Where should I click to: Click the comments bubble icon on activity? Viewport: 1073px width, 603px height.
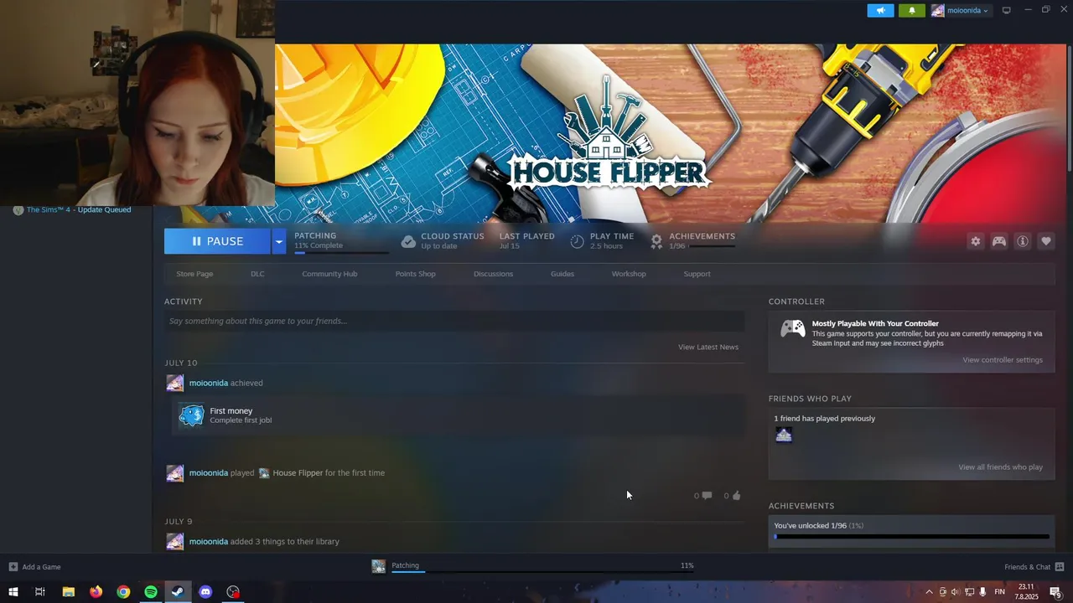pyautogui.click(x=707, y=496)
